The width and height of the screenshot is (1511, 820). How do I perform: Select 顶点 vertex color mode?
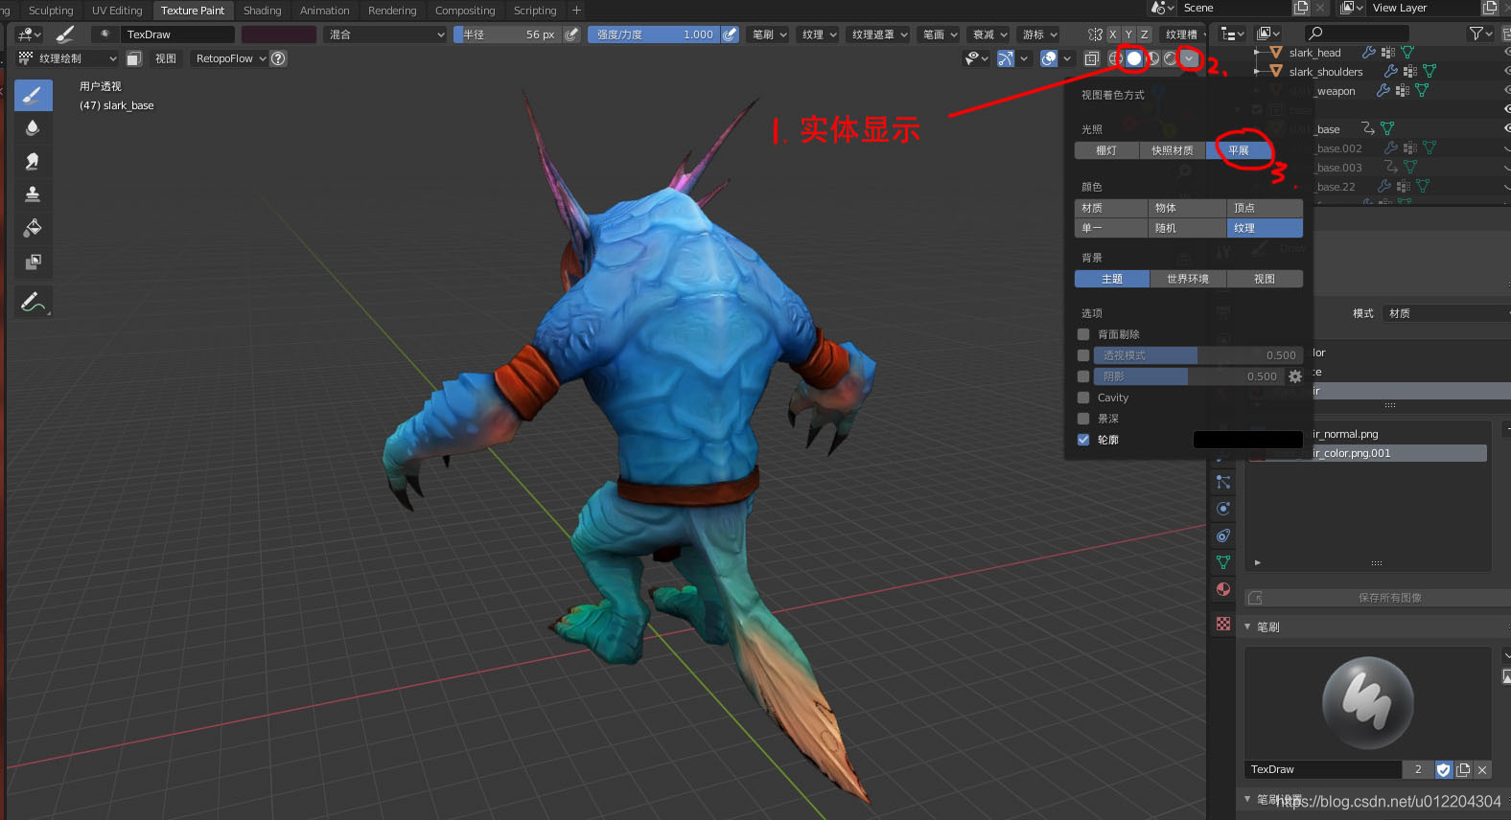coord(1265,208)
